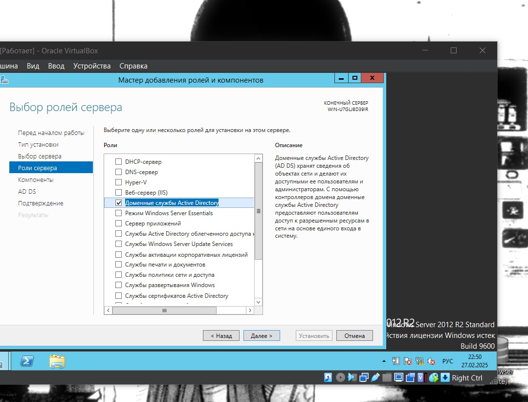Check Веб-сервер (IIS) role
Screen dimensions: 528x402
pyautogui.click(x=118, y=192)
